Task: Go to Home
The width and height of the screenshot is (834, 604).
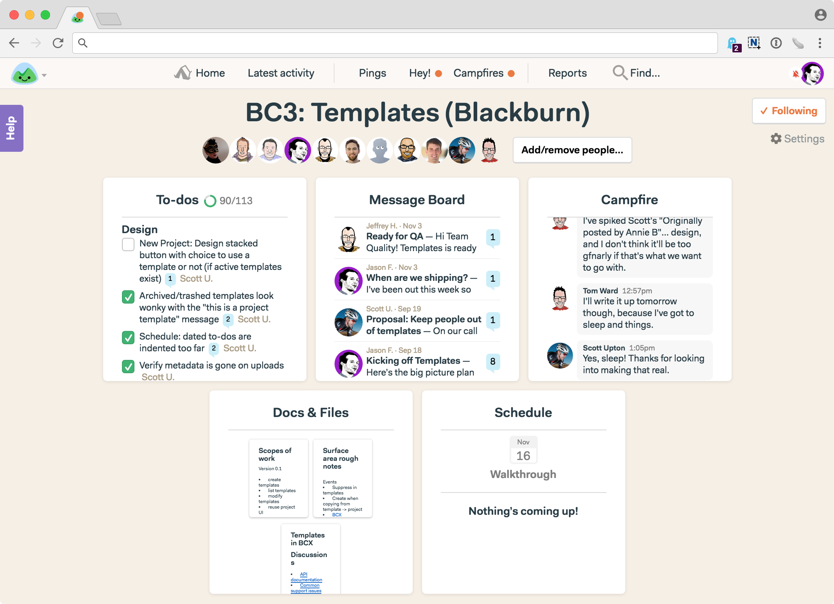Action: click(x=199, y=73)
